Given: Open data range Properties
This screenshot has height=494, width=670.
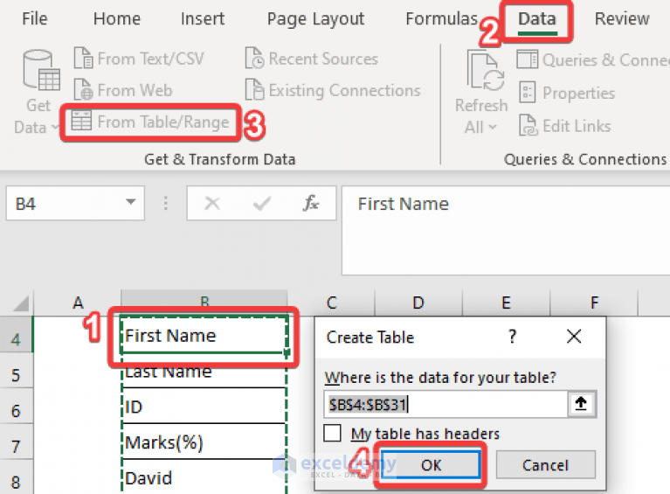Looking at the screenshot, I should 567,93.
